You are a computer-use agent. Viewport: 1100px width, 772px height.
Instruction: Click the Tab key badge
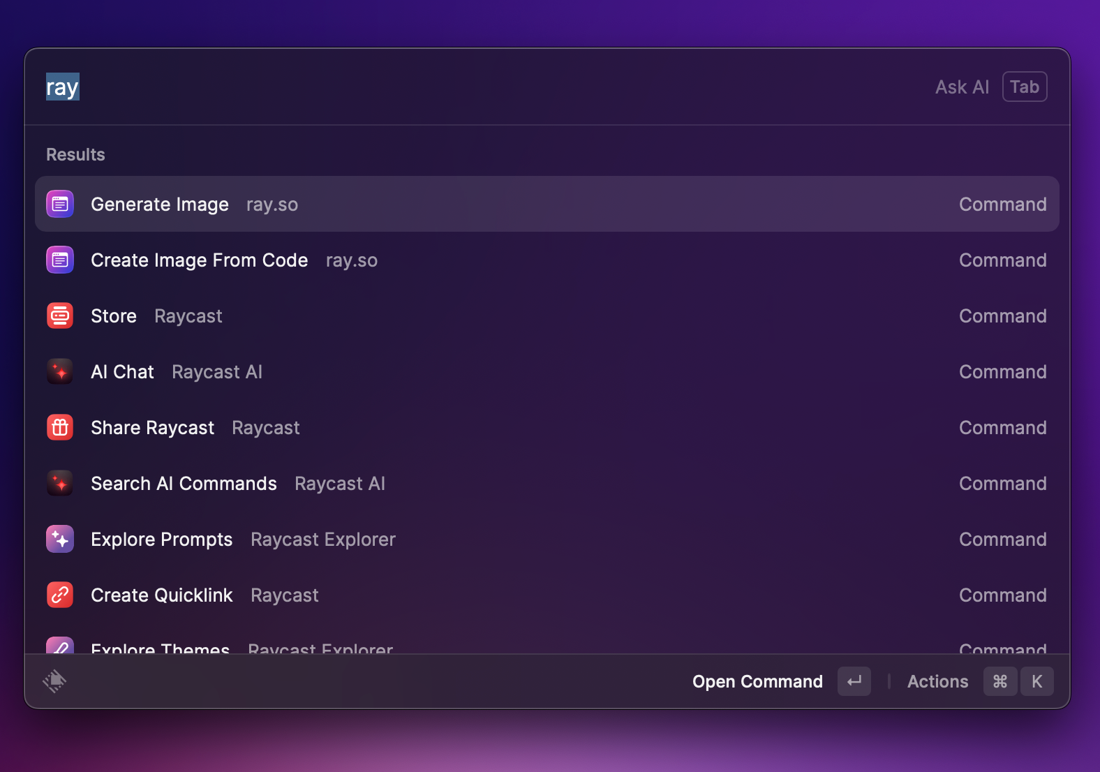point(1024,87)
